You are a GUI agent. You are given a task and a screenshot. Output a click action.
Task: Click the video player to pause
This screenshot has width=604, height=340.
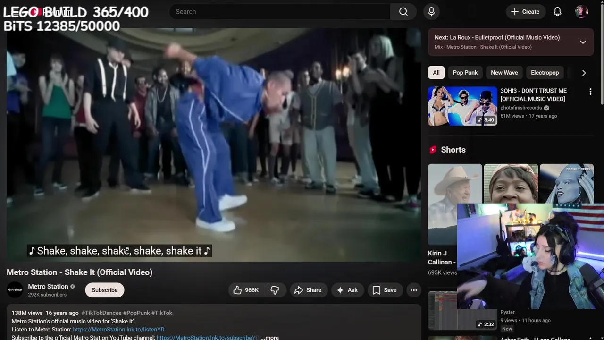214,144
